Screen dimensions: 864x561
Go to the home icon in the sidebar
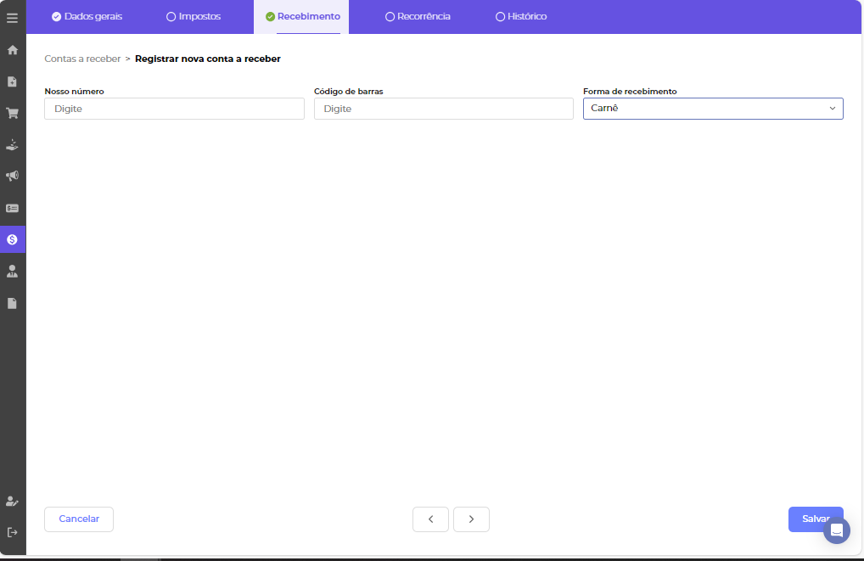click(x=13, y=50)
